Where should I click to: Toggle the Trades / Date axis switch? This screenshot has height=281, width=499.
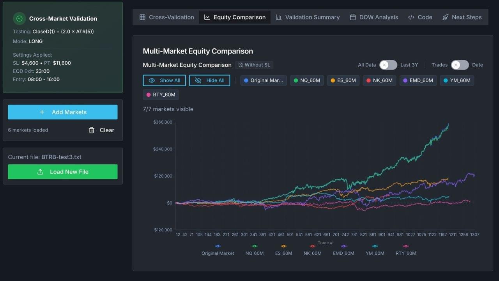click(460, 65)
